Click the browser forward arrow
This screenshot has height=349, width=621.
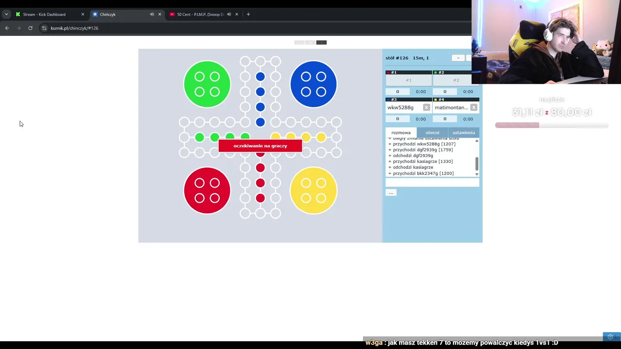point(18,28)
